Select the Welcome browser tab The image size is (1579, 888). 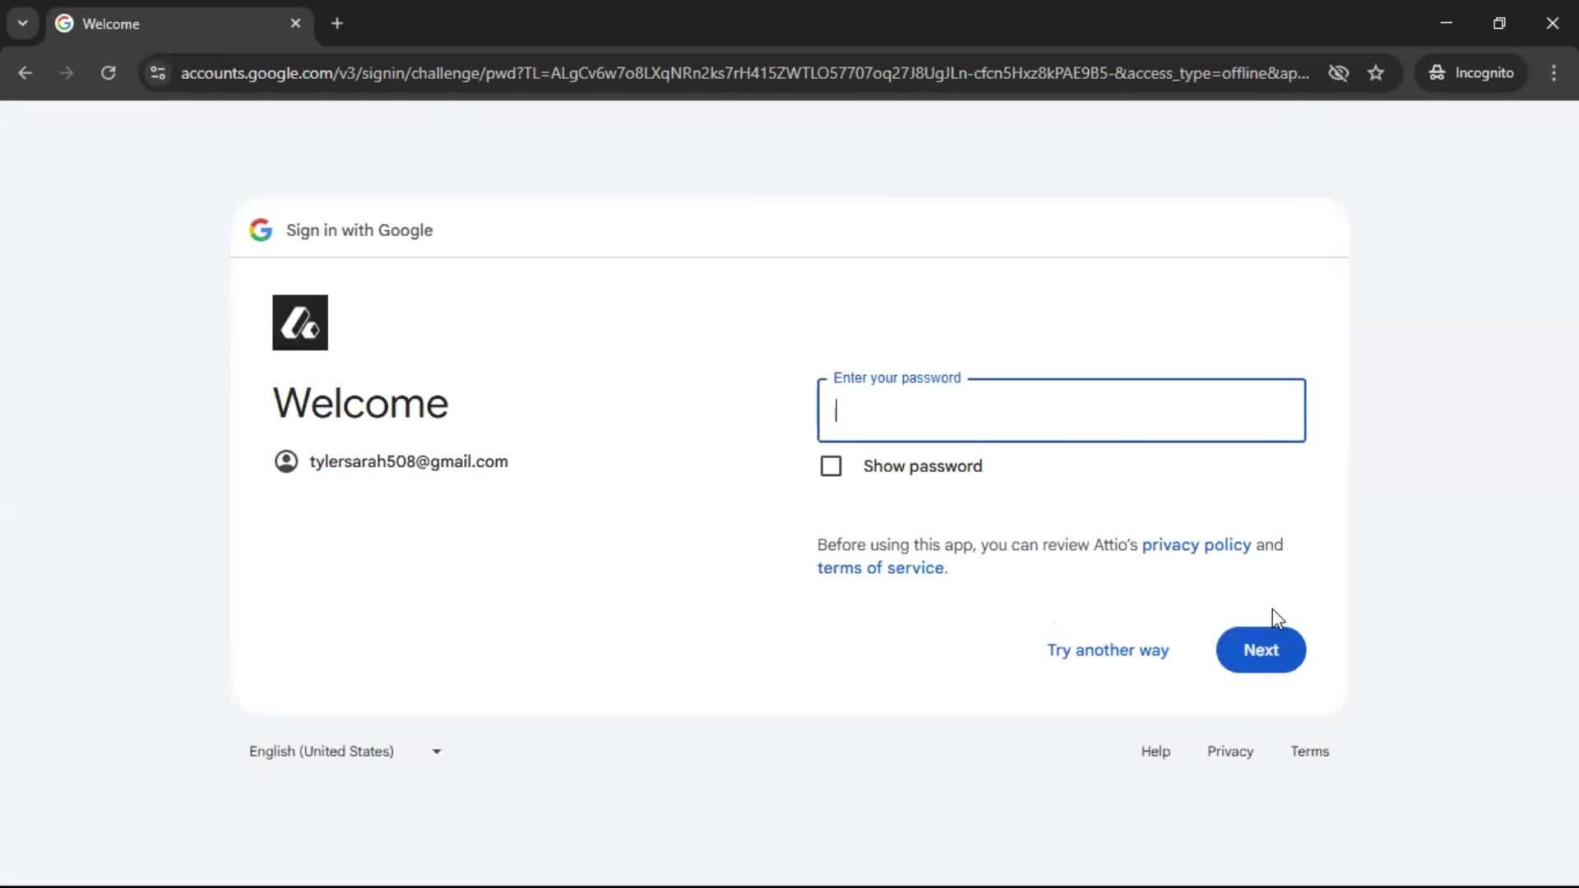(x=148, y=23)
